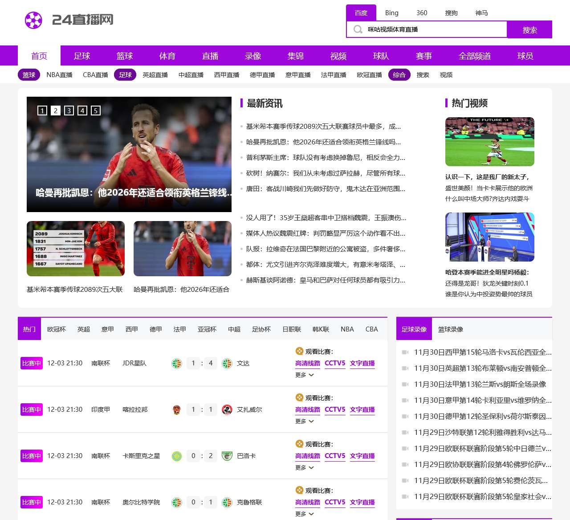
Task: Click the JDR星队 team badge icon
Action: click(x=177, y=364)
